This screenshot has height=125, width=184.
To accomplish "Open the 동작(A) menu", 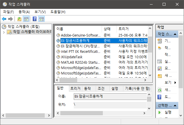I will point(24,12).
